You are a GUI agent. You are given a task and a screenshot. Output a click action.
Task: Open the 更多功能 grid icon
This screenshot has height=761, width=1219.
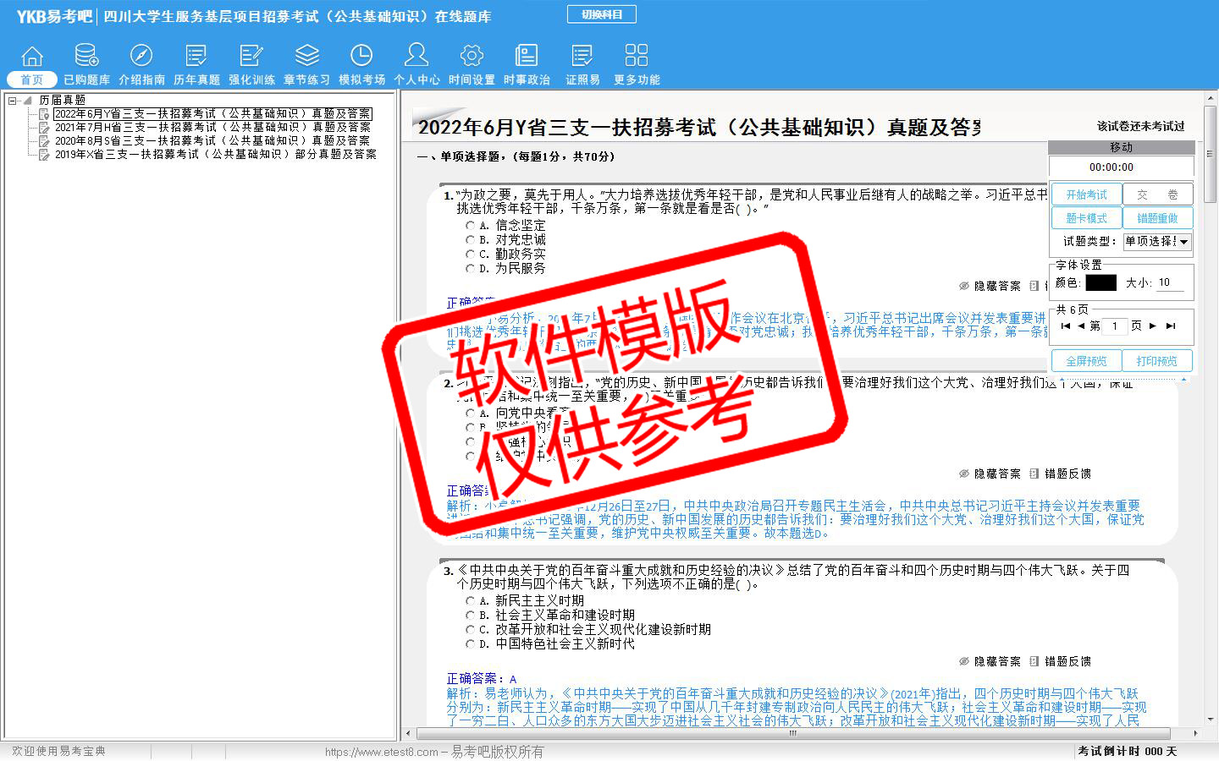point(637,65)
